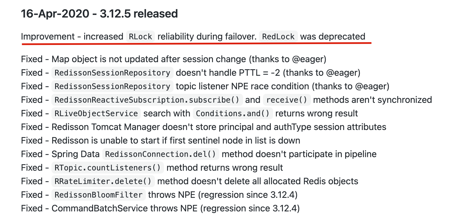Click RedissonSessionRepository in the PTTL line
Viewport: 454px width, 221px height.
click(x=112, y=73)
